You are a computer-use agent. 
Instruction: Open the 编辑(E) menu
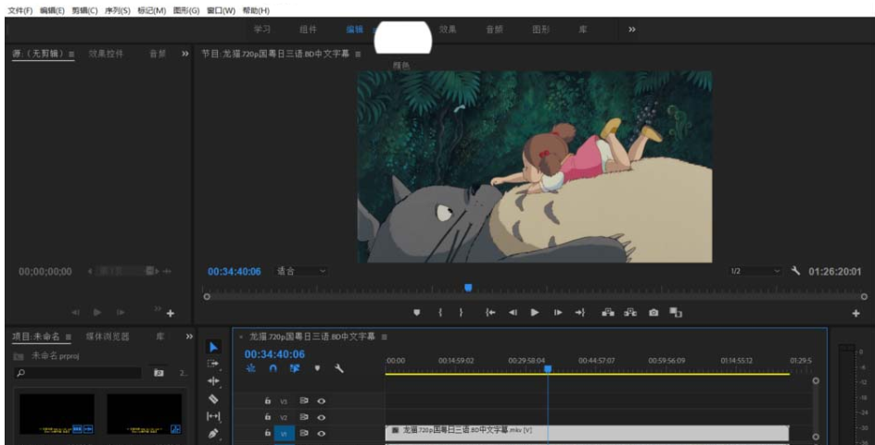tap(52, 10)
